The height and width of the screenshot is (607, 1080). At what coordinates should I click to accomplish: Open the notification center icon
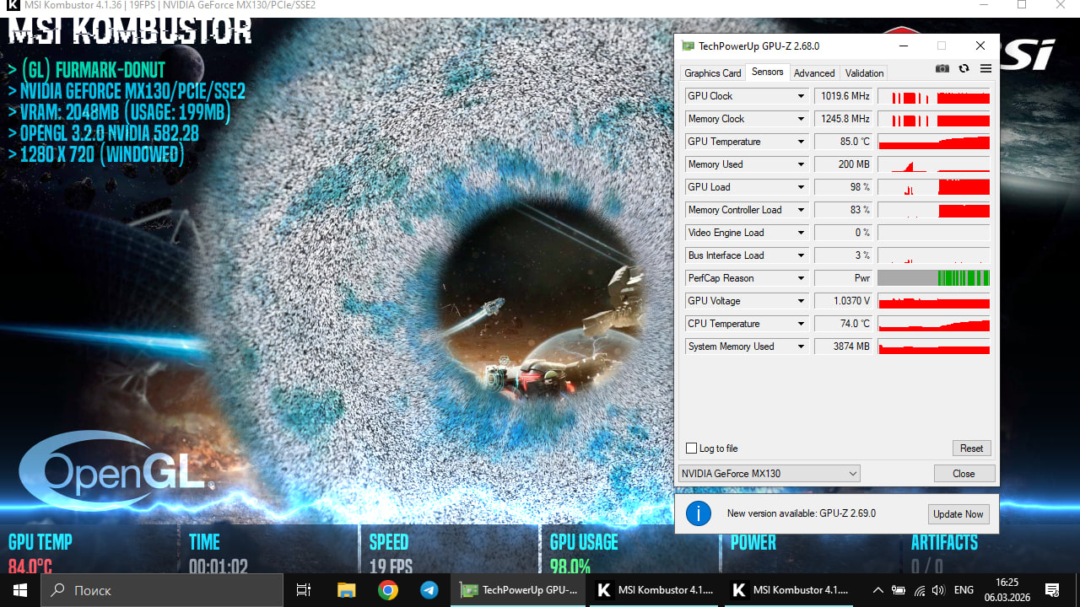(1052, 590)
